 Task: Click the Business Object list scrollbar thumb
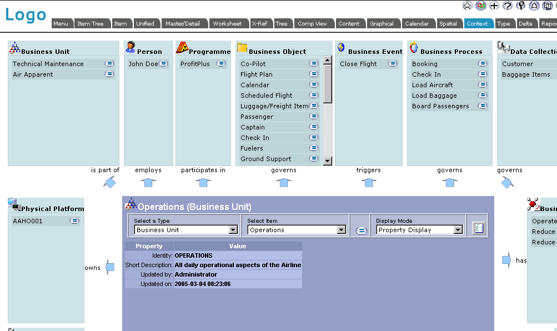(327, 83)
